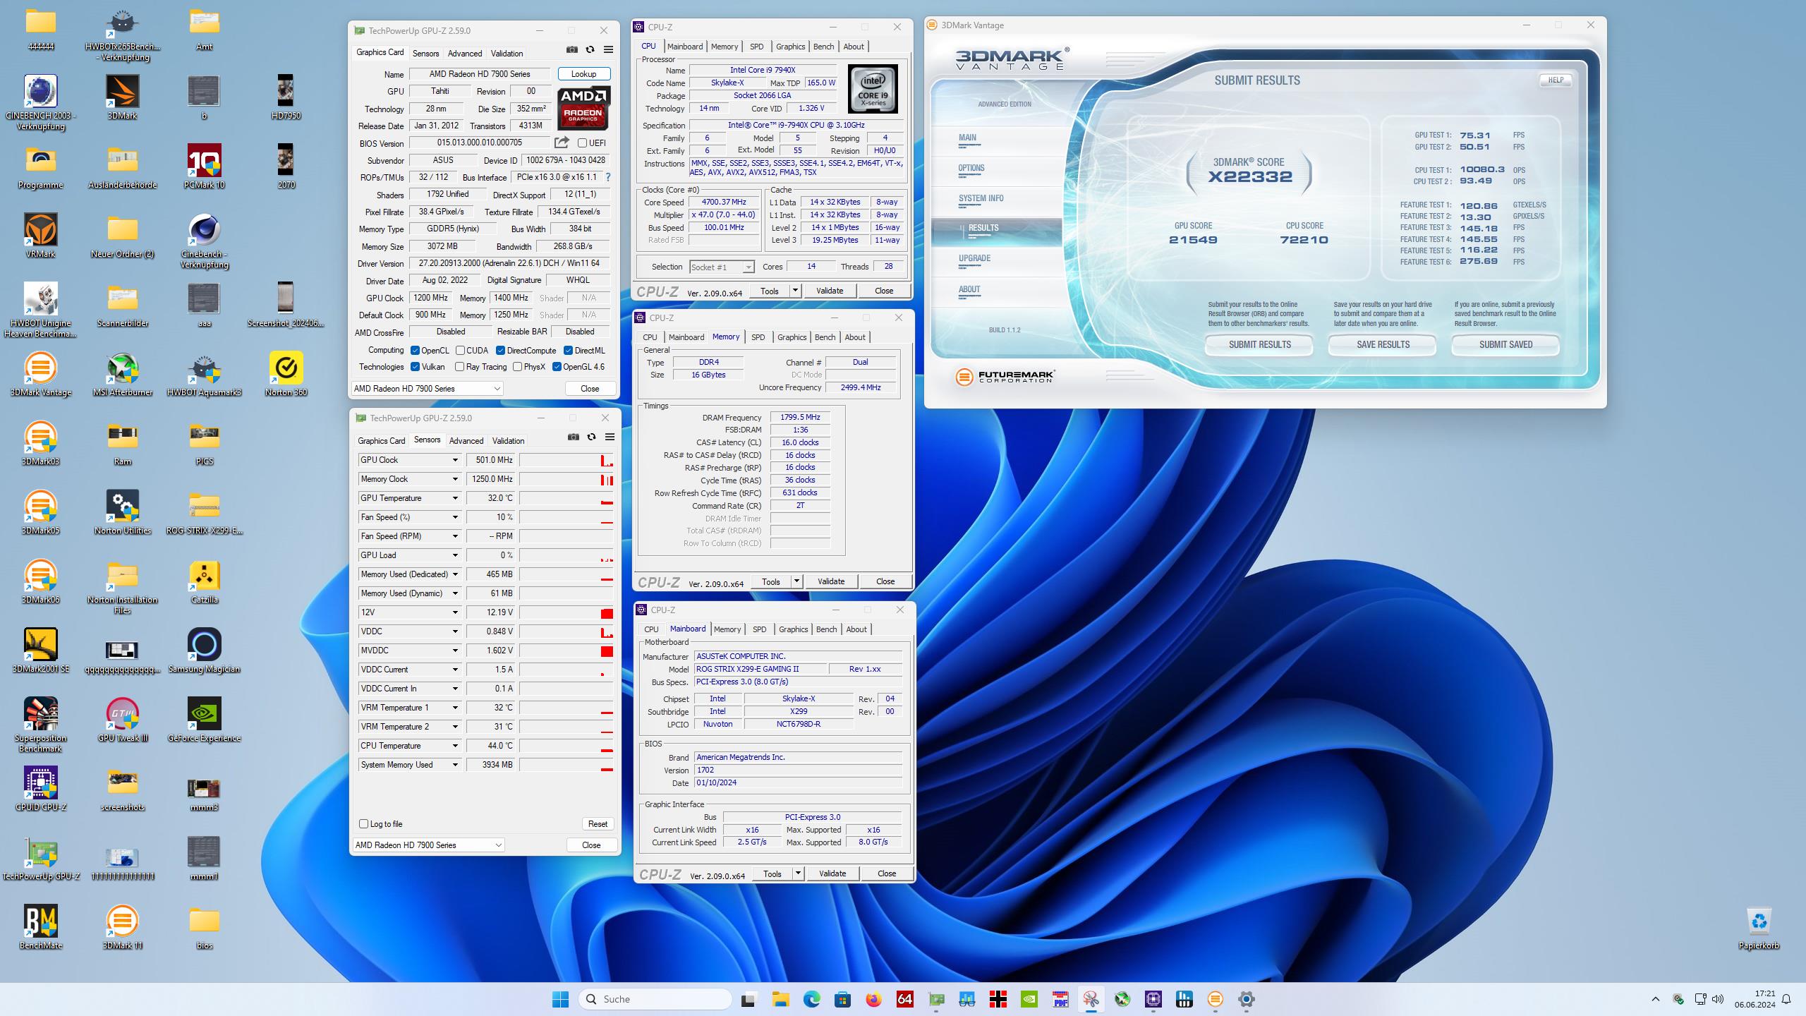This screenshot has width=1806, height=1016.
Task: Open File Explorer from the taskbar
Action: click(x=780, y=999)
